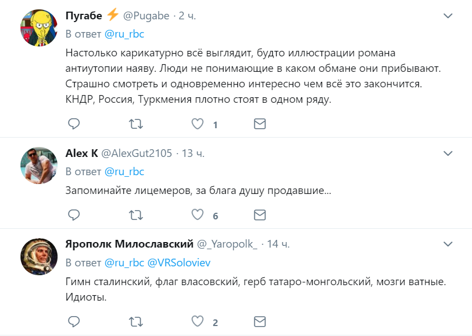View Пугабе's profile avatar
Screen dimensions: 472x336
point(39,28)
